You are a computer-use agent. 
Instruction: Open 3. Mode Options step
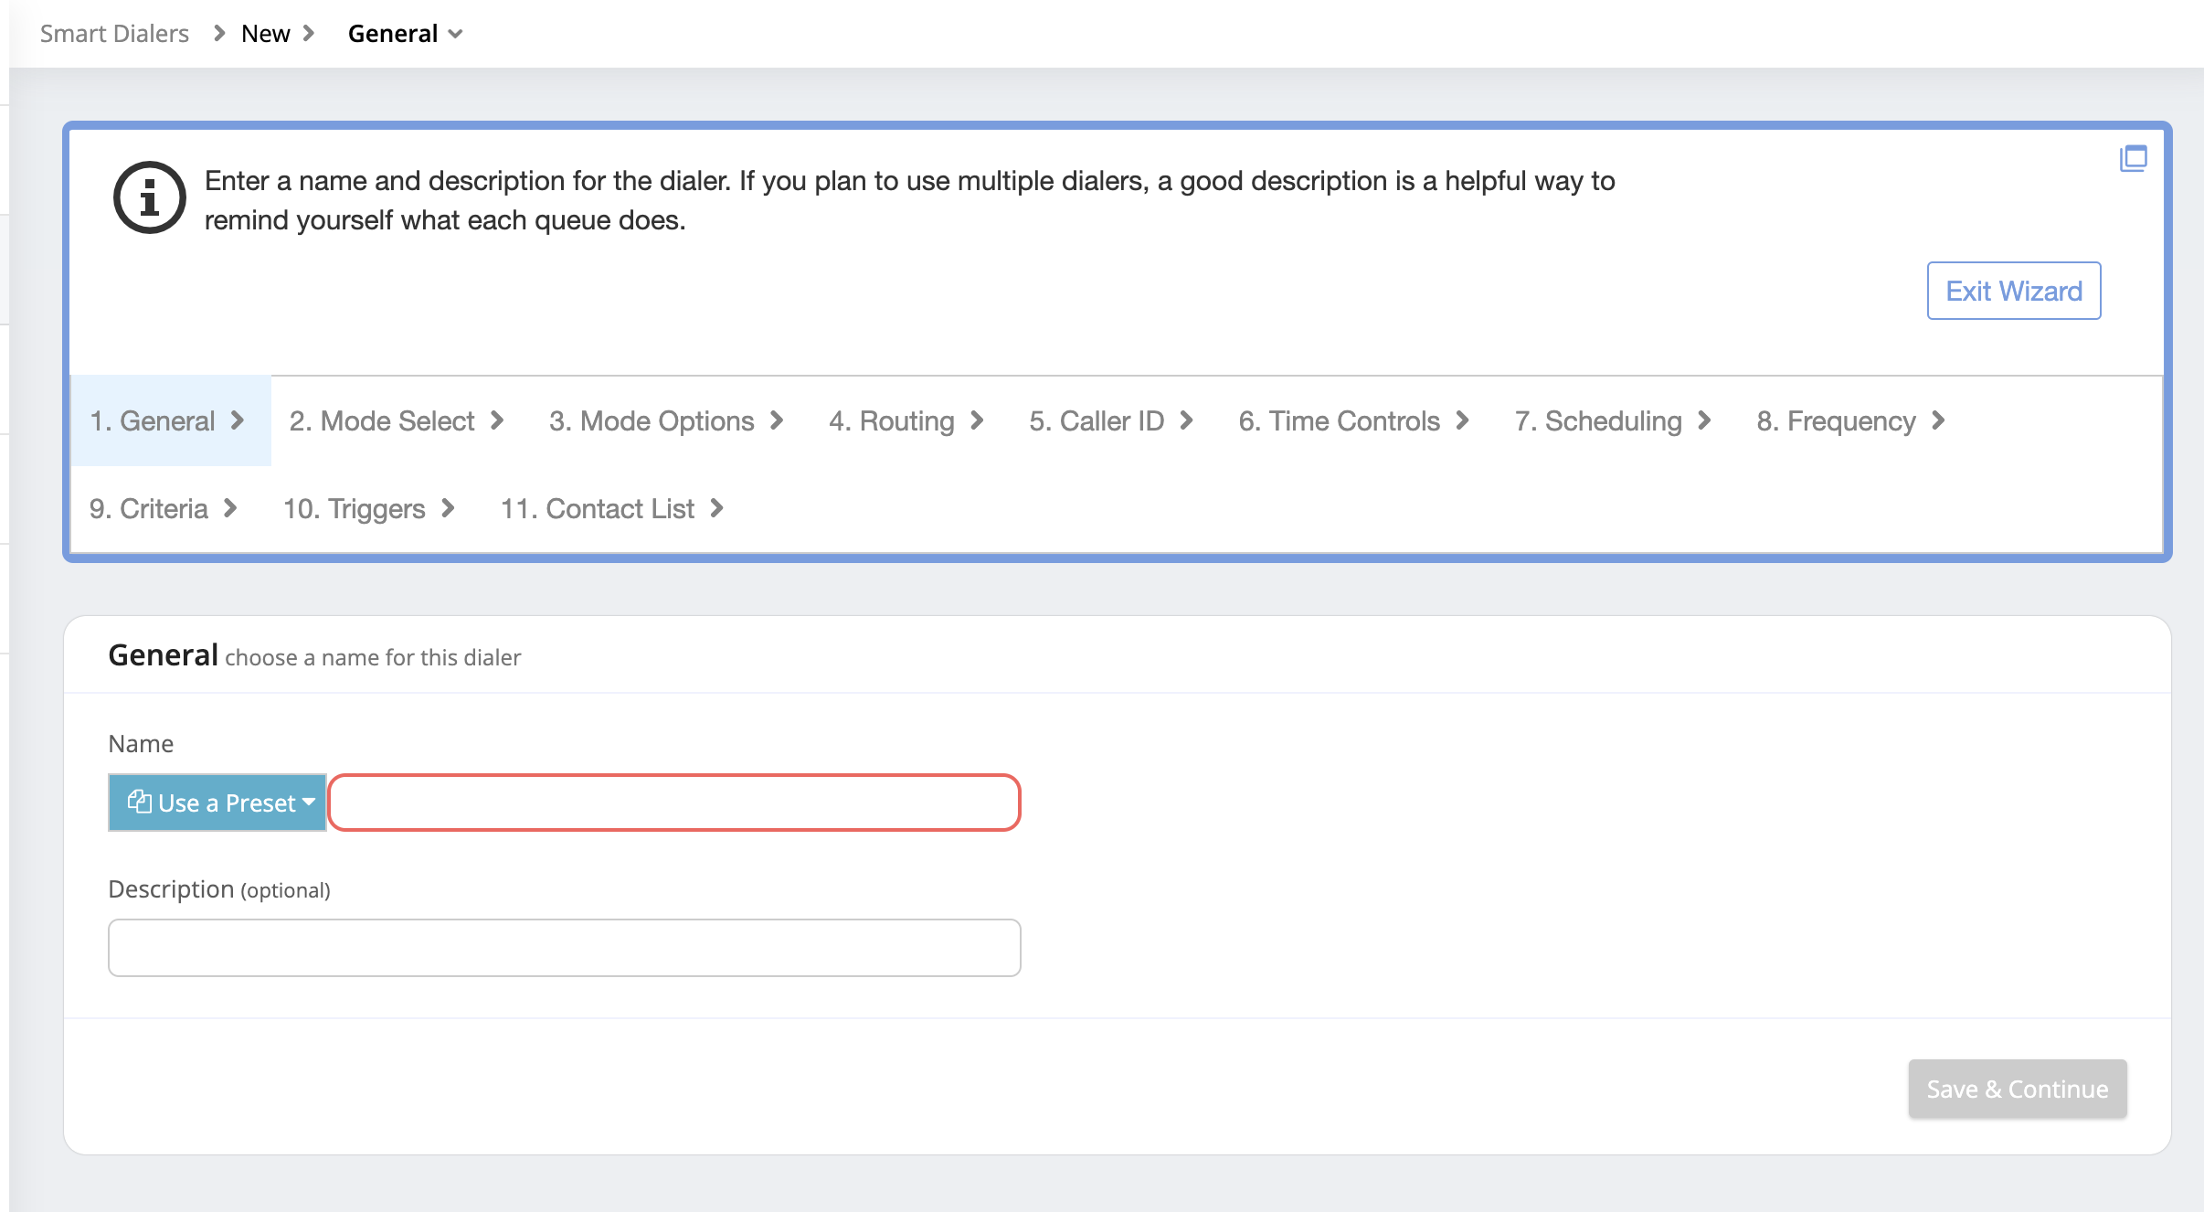point(666,420)
